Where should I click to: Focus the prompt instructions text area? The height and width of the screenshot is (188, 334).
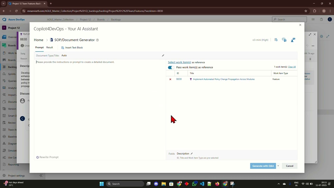(x=100, y=107)
